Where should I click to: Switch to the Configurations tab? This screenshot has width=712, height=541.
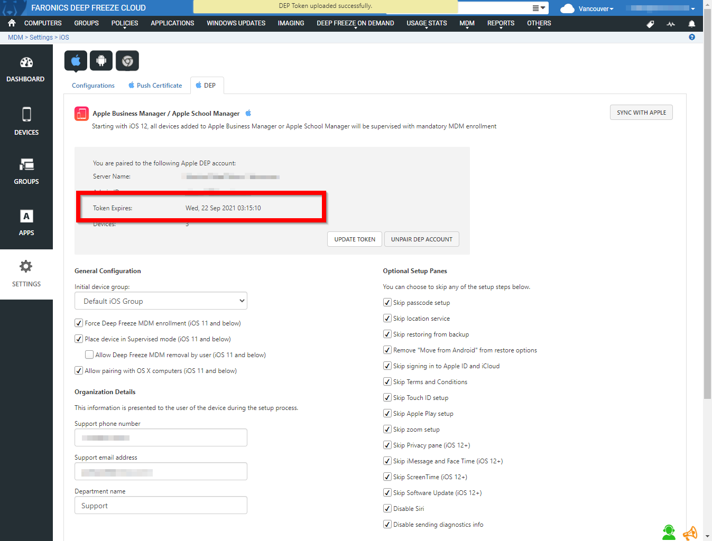click(93, 86)
